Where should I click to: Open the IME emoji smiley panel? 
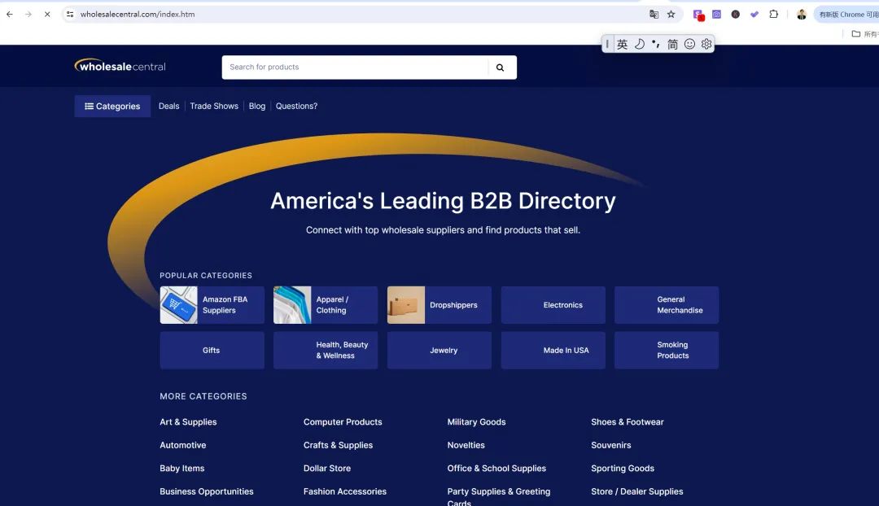(x=689, y=44)
